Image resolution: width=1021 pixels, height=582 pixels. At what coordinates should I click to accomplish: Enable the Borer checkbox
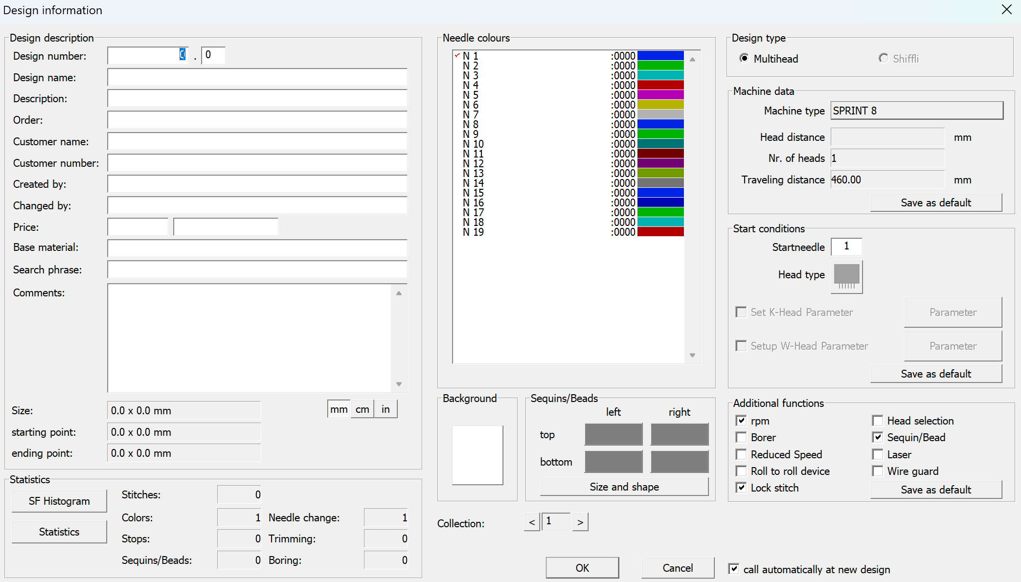pos(741,437)
